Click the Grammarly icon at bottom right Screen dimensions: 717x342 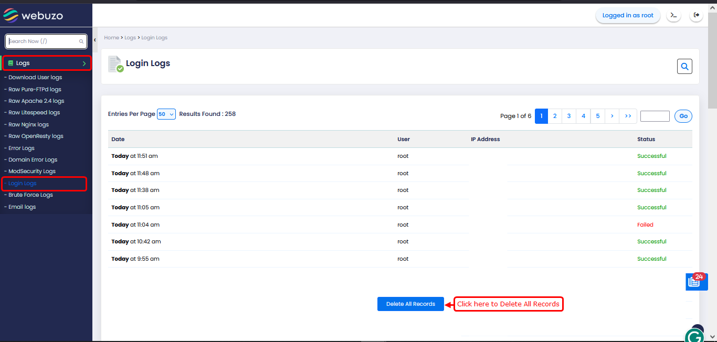coord(694,336)
